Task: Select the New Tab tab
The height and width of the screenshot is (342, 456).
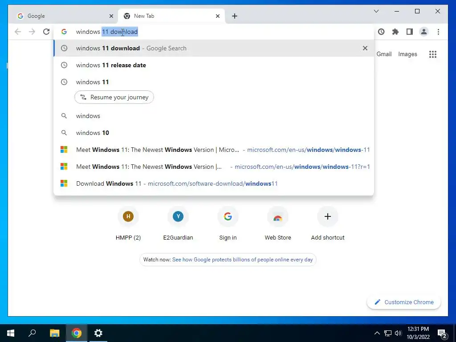Action: point(171,16)
